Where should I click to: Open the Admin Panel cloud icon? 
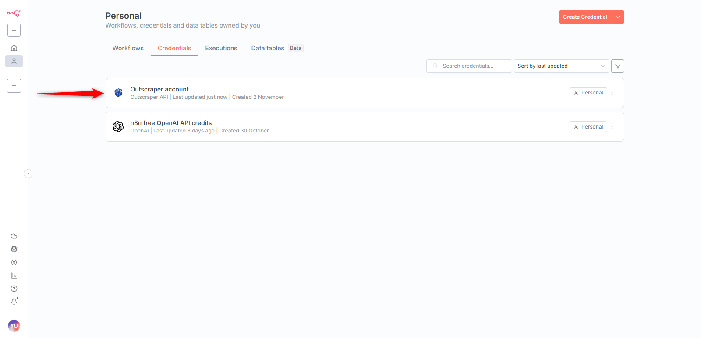click(x=14, y=236)
